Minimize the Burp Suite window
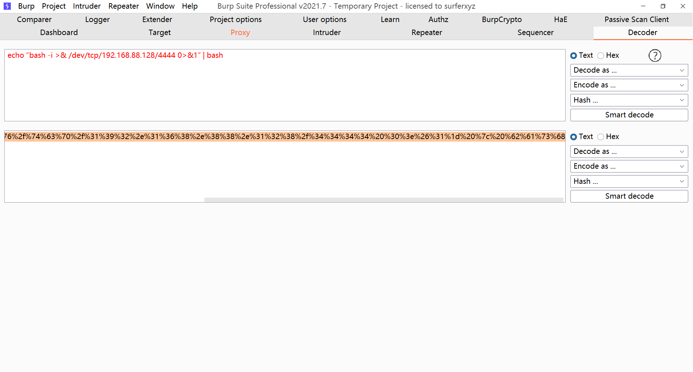The height and width of the screenshot is (372, 693). 643,6
